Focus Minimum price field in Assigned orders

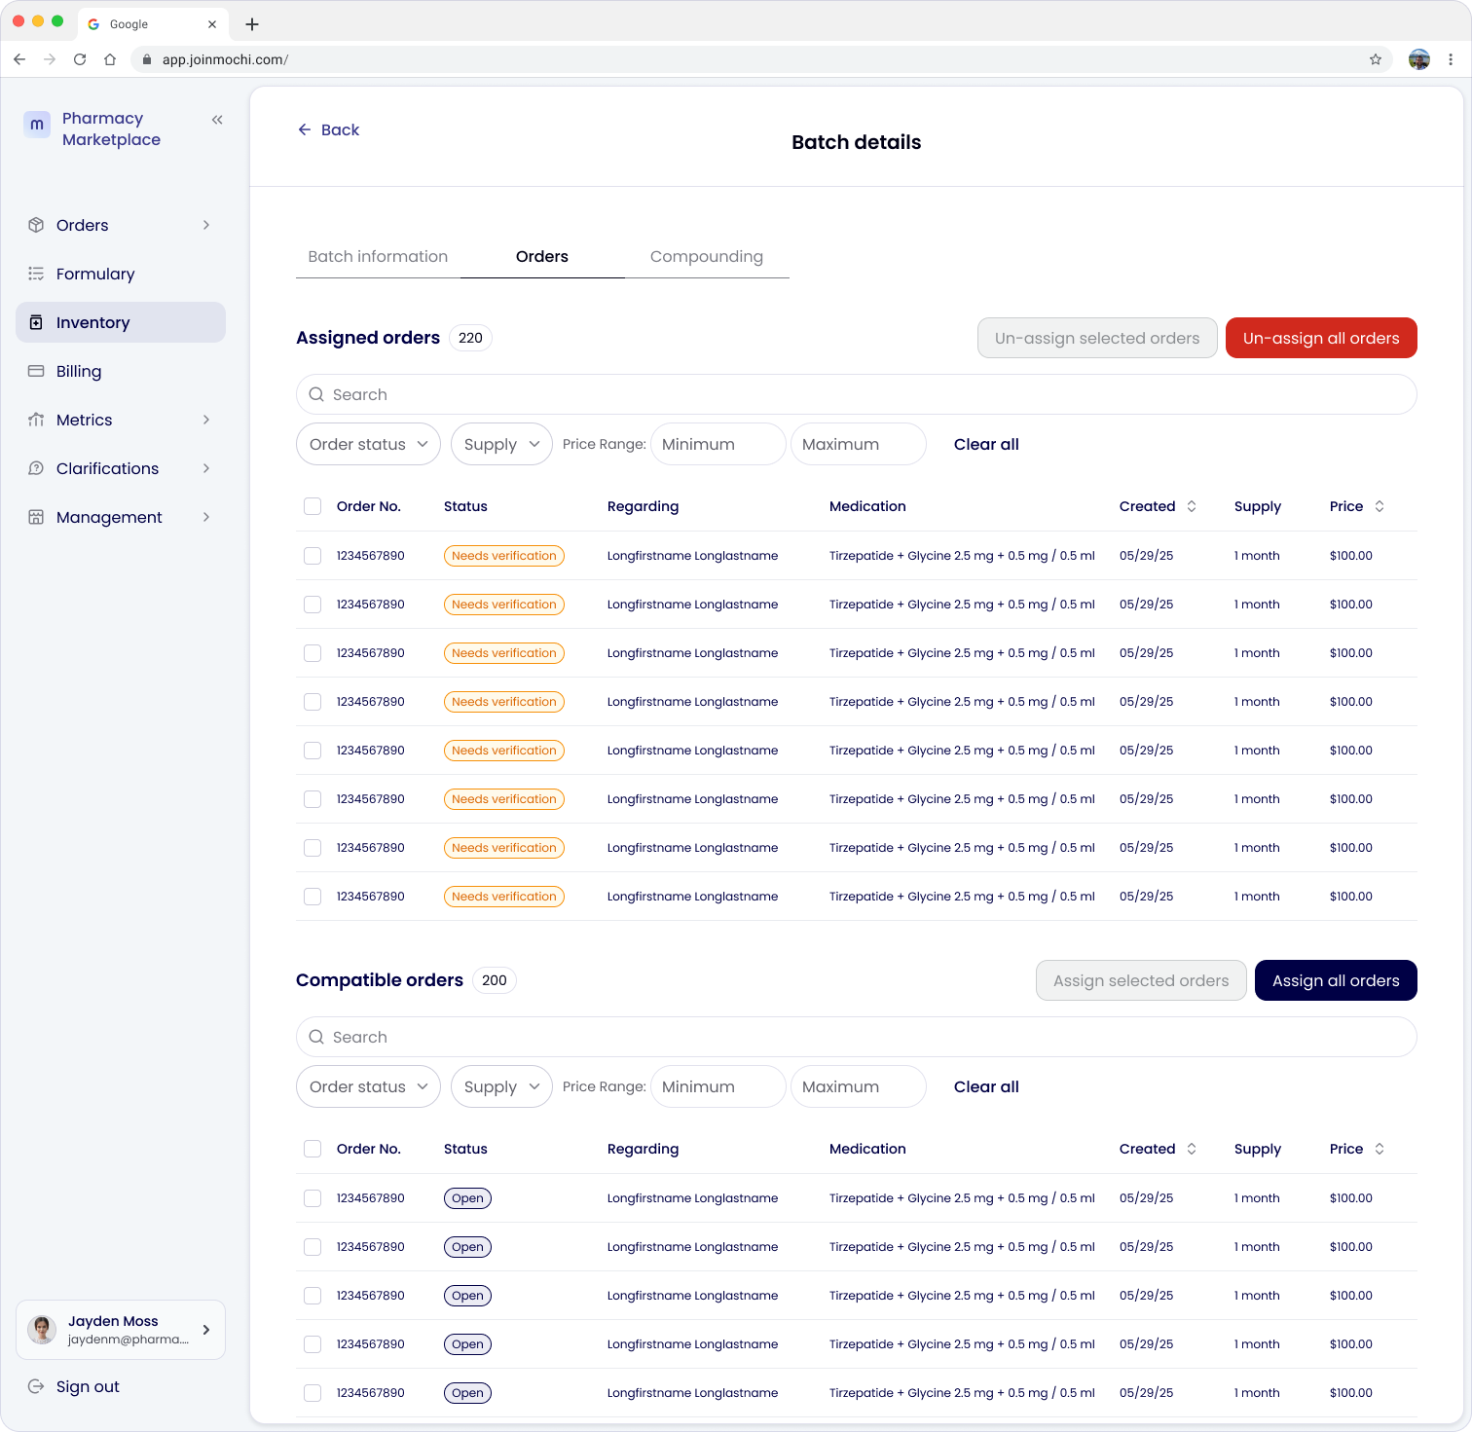[718, 444]
